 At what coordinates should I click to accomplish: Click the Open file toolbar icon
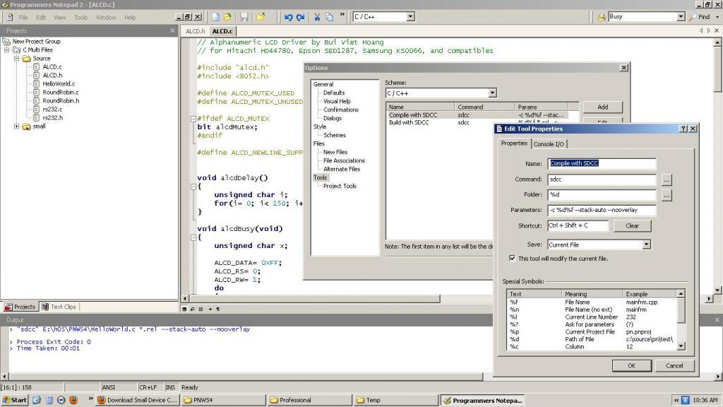point(227,17)
